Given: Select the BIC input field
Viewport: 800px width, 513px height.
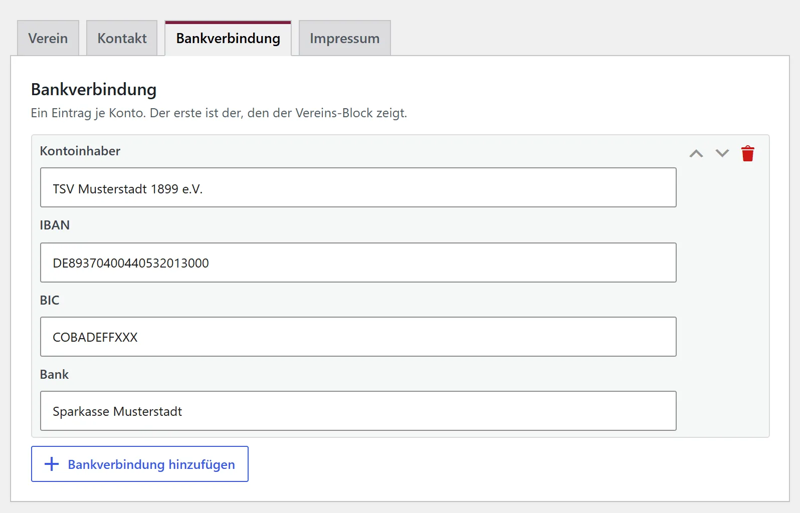Looking at the screenshot, I should pos(358,337).
